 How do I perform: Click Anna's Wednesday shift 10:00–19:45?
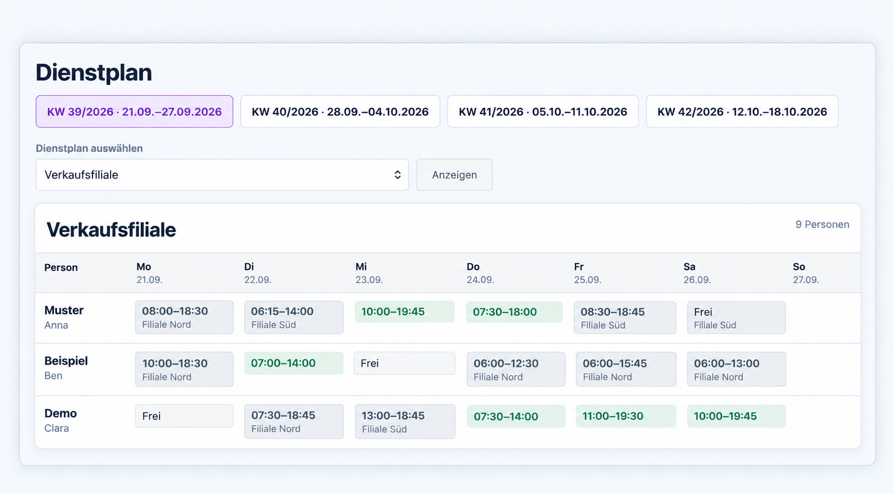[405, 312]
